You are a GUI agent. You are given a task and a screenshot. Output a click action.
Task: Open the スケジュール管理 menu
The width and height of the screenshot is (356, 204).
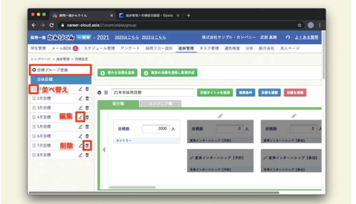pos(99,48)
